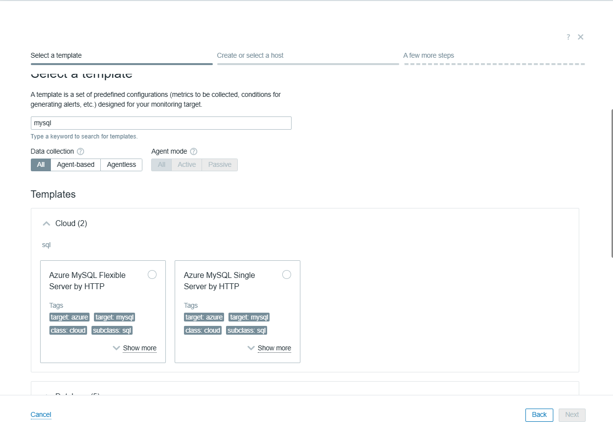Click the Azure MySQL Flexible Server by HTTP title
The height and width of the screenshot is (435, 613).
coord(88,281)
